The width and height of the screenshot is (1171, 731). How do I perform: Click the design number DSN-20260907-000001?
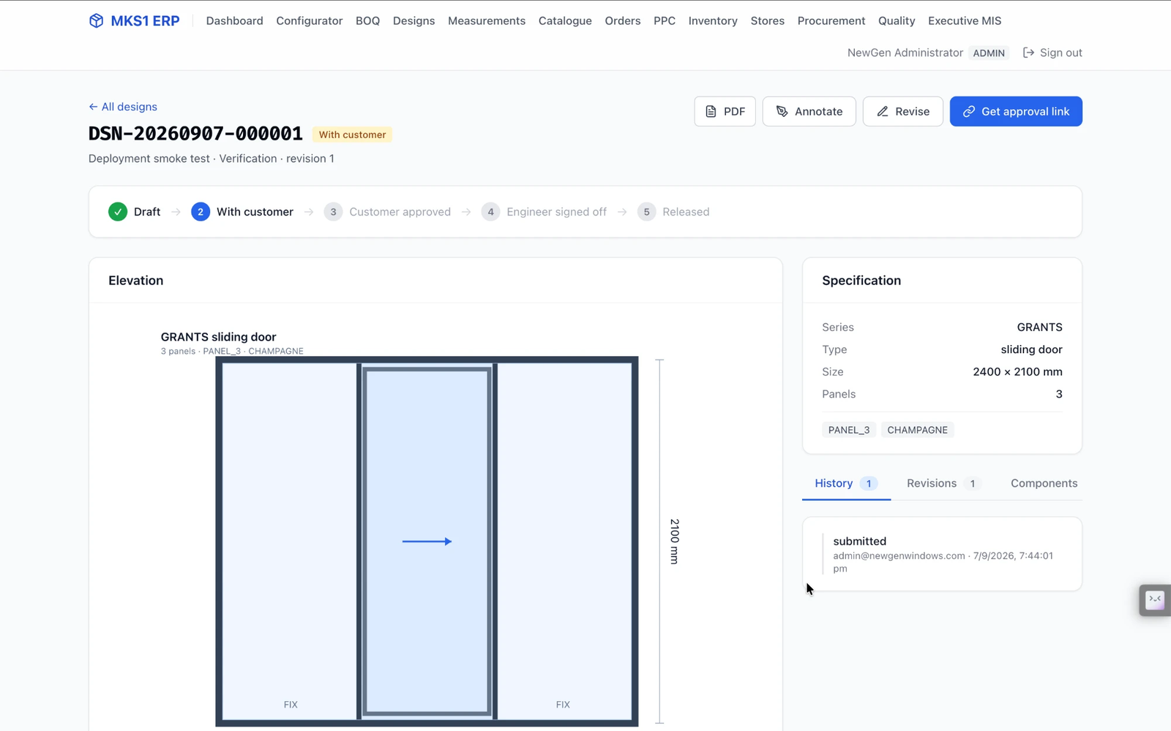(x=195, y=134)
